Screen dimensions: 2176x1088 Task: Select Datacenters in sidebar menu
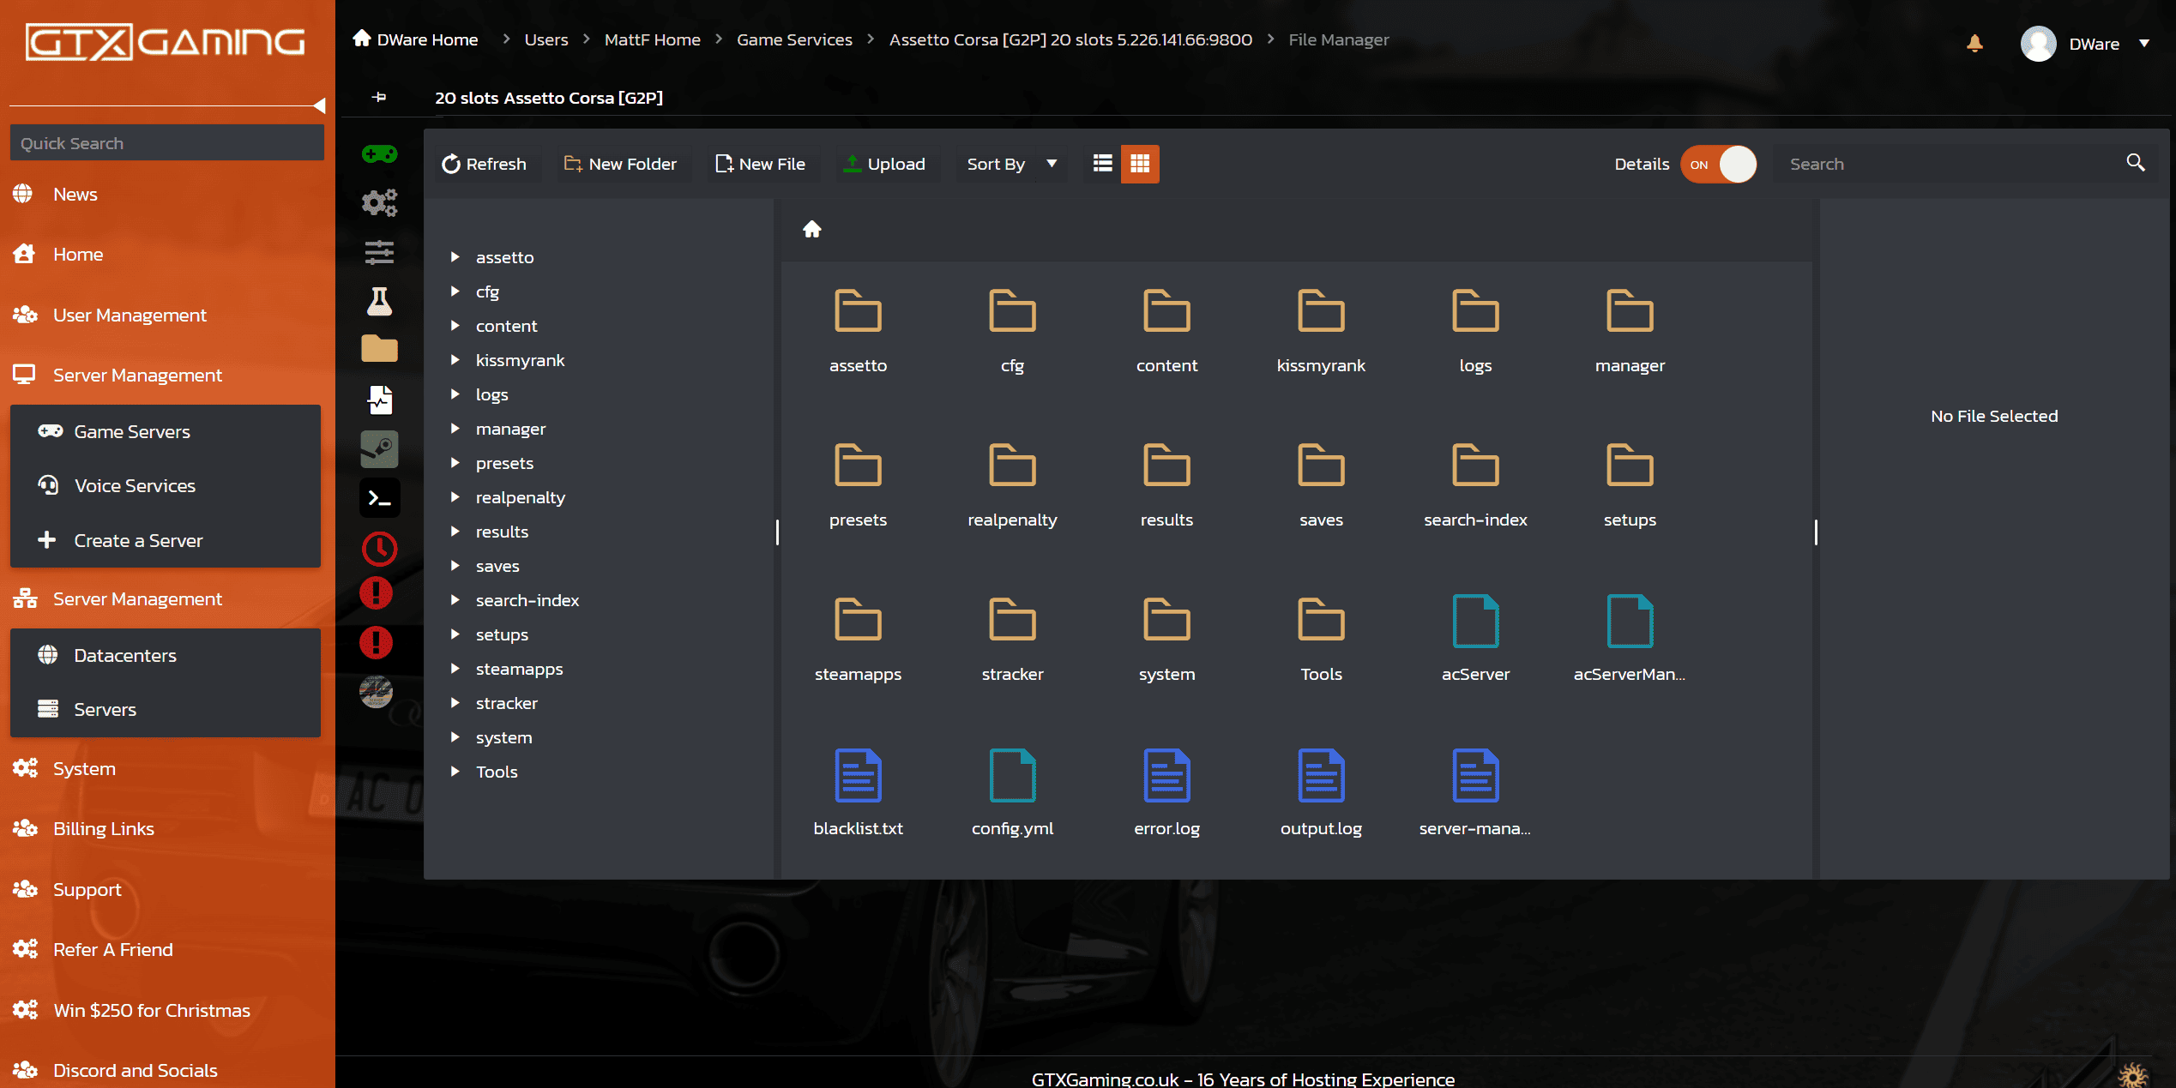coord(125,655)
